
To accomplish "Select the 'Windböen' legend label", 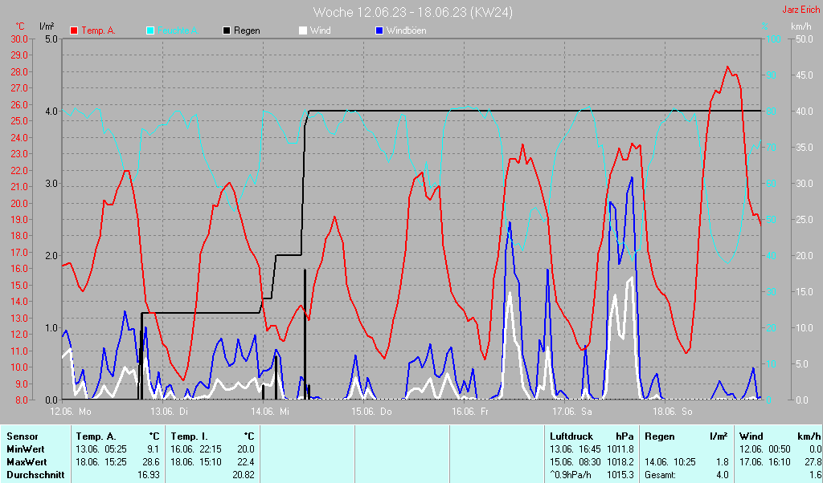I will pyautogui.click(x=406, y=31).
